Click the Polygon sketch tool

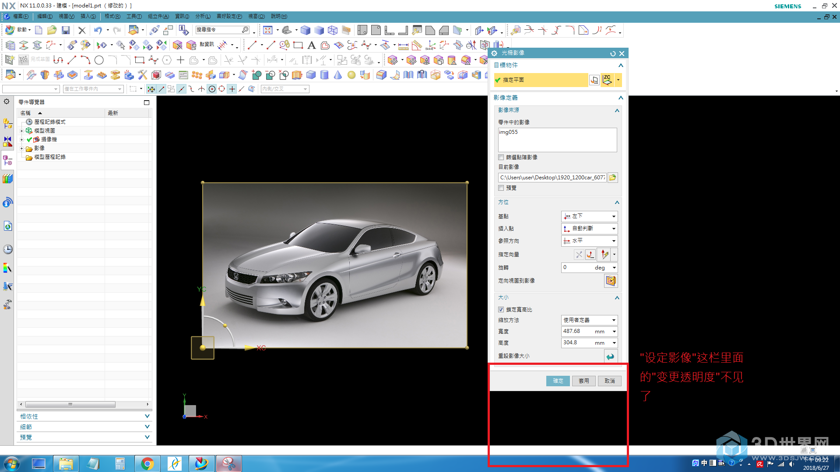pyautogui.click(x=167, y=60)
